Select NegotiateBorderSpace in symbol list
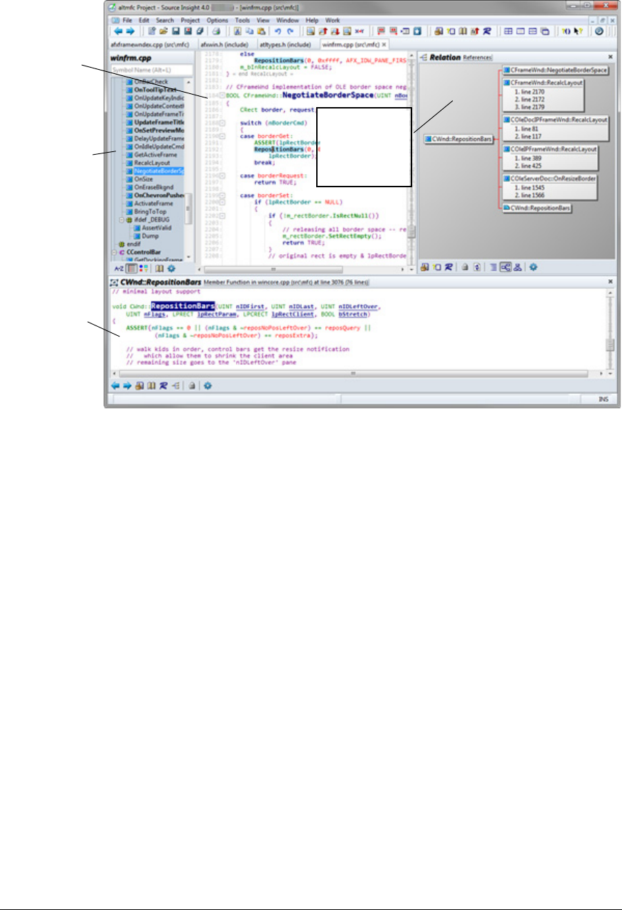The image size is (622, 910). [159, 171]
